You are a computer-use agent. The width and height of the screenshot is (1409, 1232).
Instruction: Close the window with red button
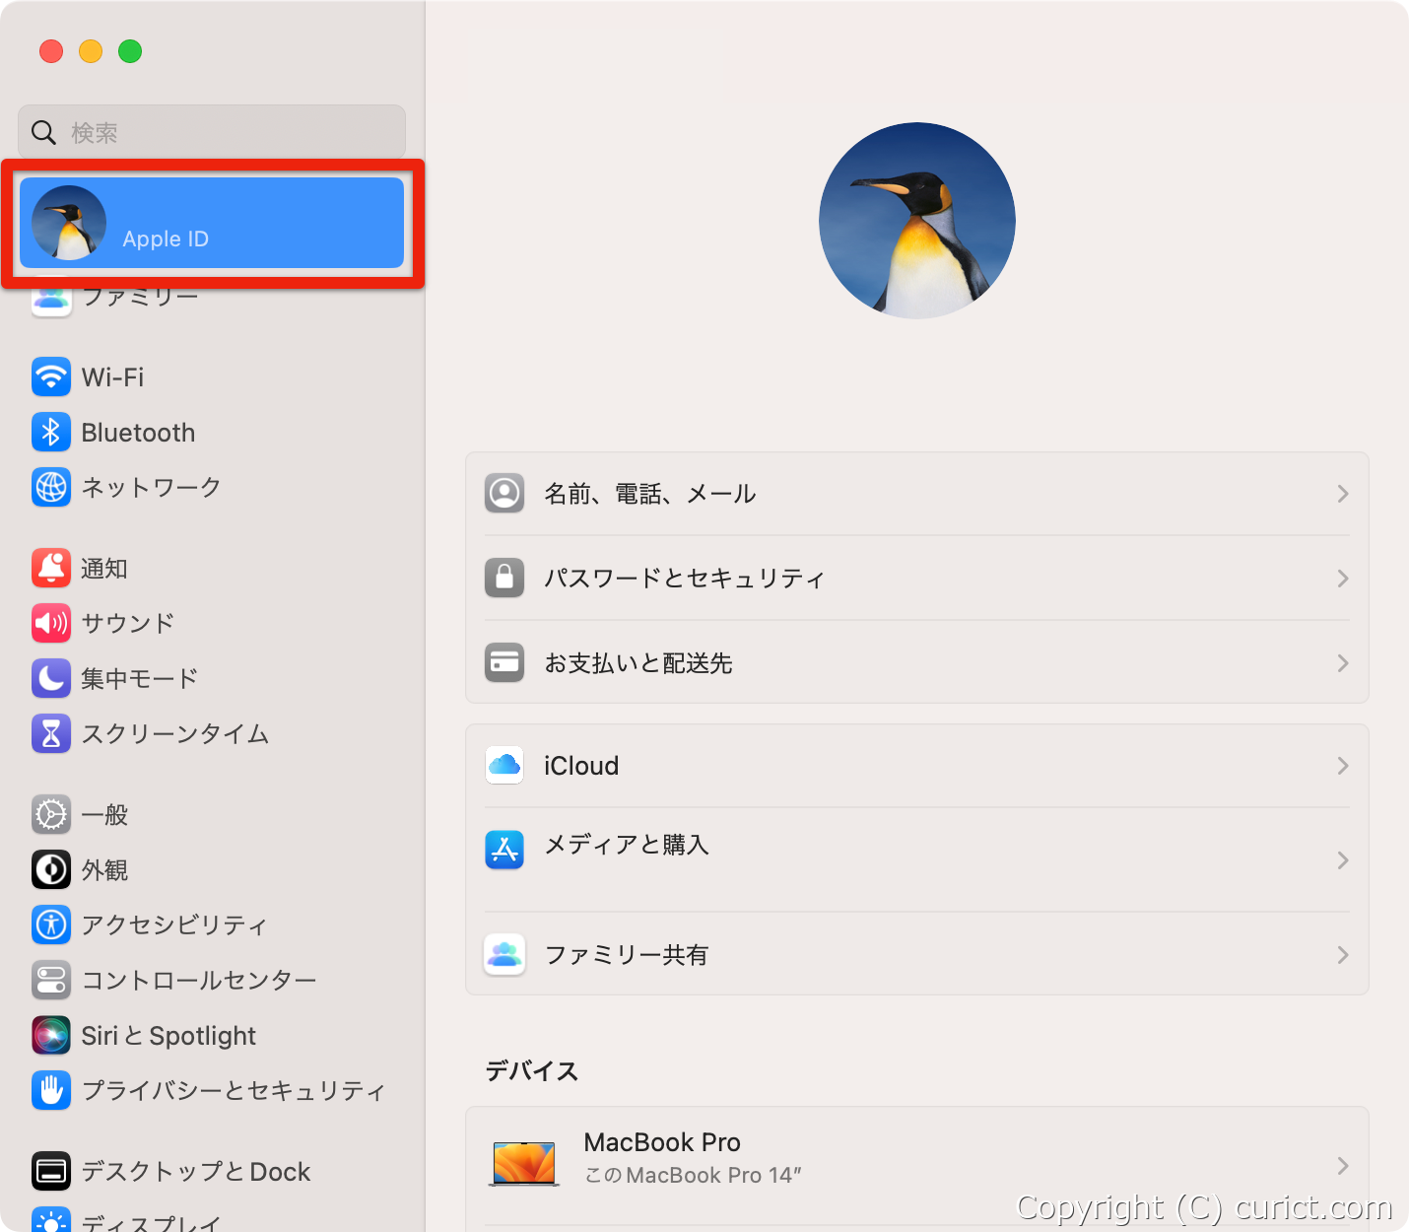(51, 51)
